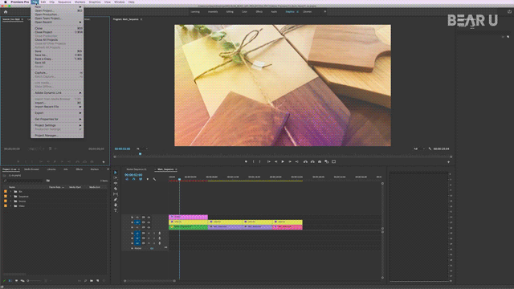Select the Track Select Forward tool
This screenshot has height=289, width=514.
(116, 178)
